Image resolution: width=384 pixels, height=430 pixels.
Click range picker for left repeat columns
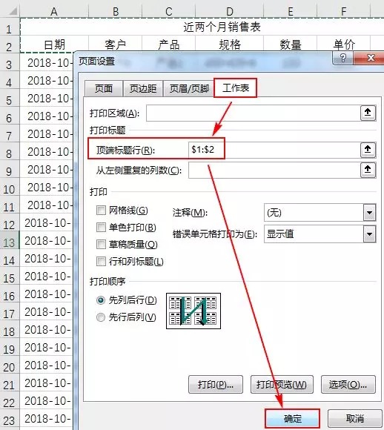pos(368,171)
